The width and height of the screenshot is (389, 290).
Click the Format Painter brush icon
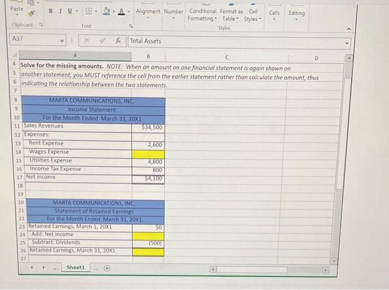pos(32,13)
